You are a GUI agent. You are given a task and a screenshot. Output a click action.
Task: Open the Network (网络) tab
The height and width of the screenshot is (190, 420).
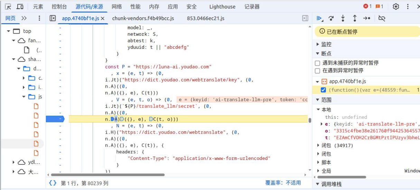pos(117,7)
